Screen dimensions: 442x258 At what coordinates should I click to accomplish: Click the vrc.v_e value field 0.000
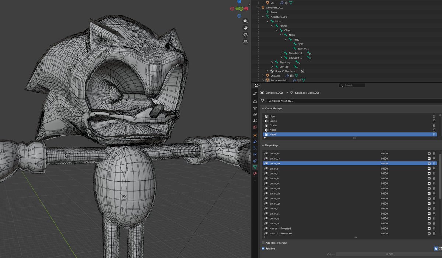385,168
